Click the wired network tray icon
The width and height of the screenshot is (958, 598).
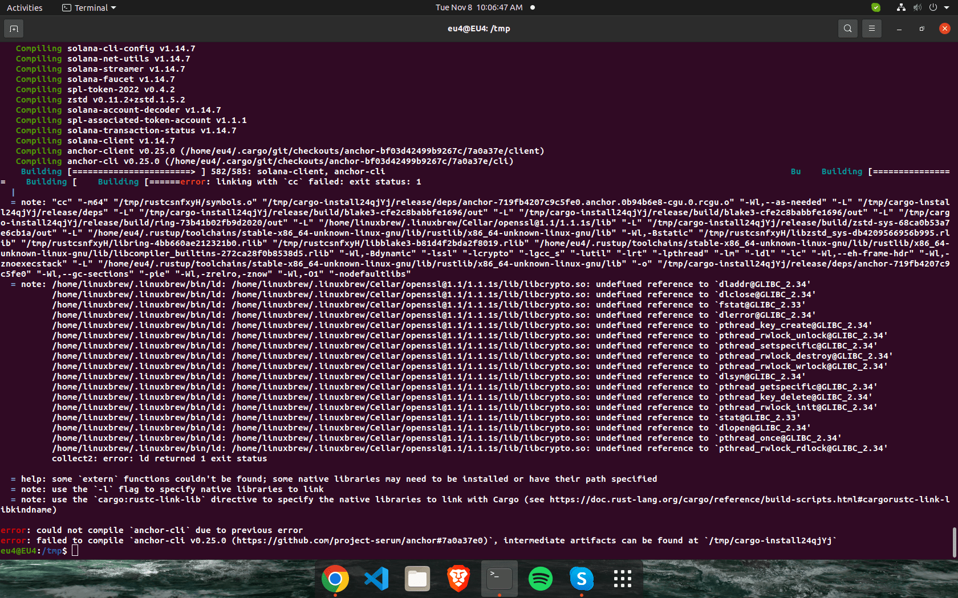tap(900, 7)
